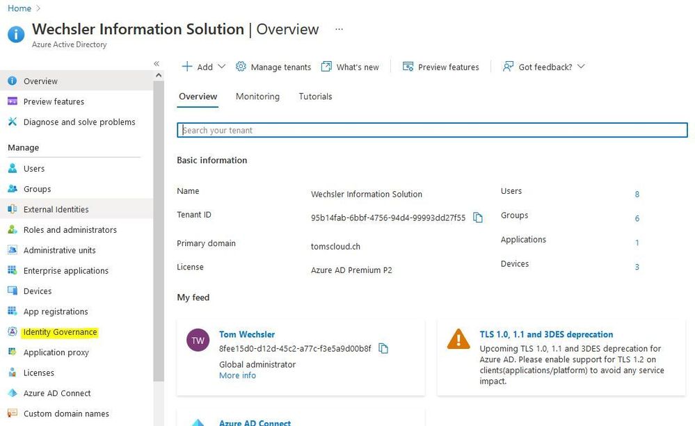
Task: Click the Devices count link 3
Action: coord(637,267)
